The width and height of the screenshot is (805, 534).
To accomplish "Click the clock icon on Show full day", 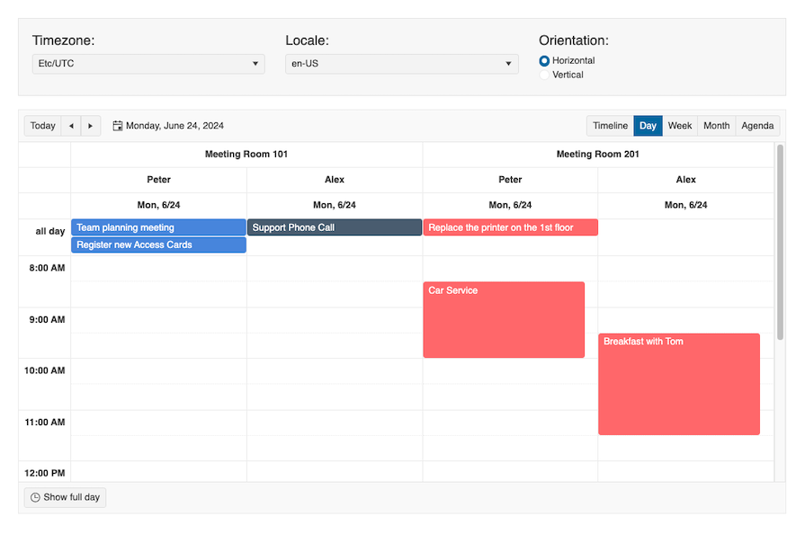I will (33, 496).
